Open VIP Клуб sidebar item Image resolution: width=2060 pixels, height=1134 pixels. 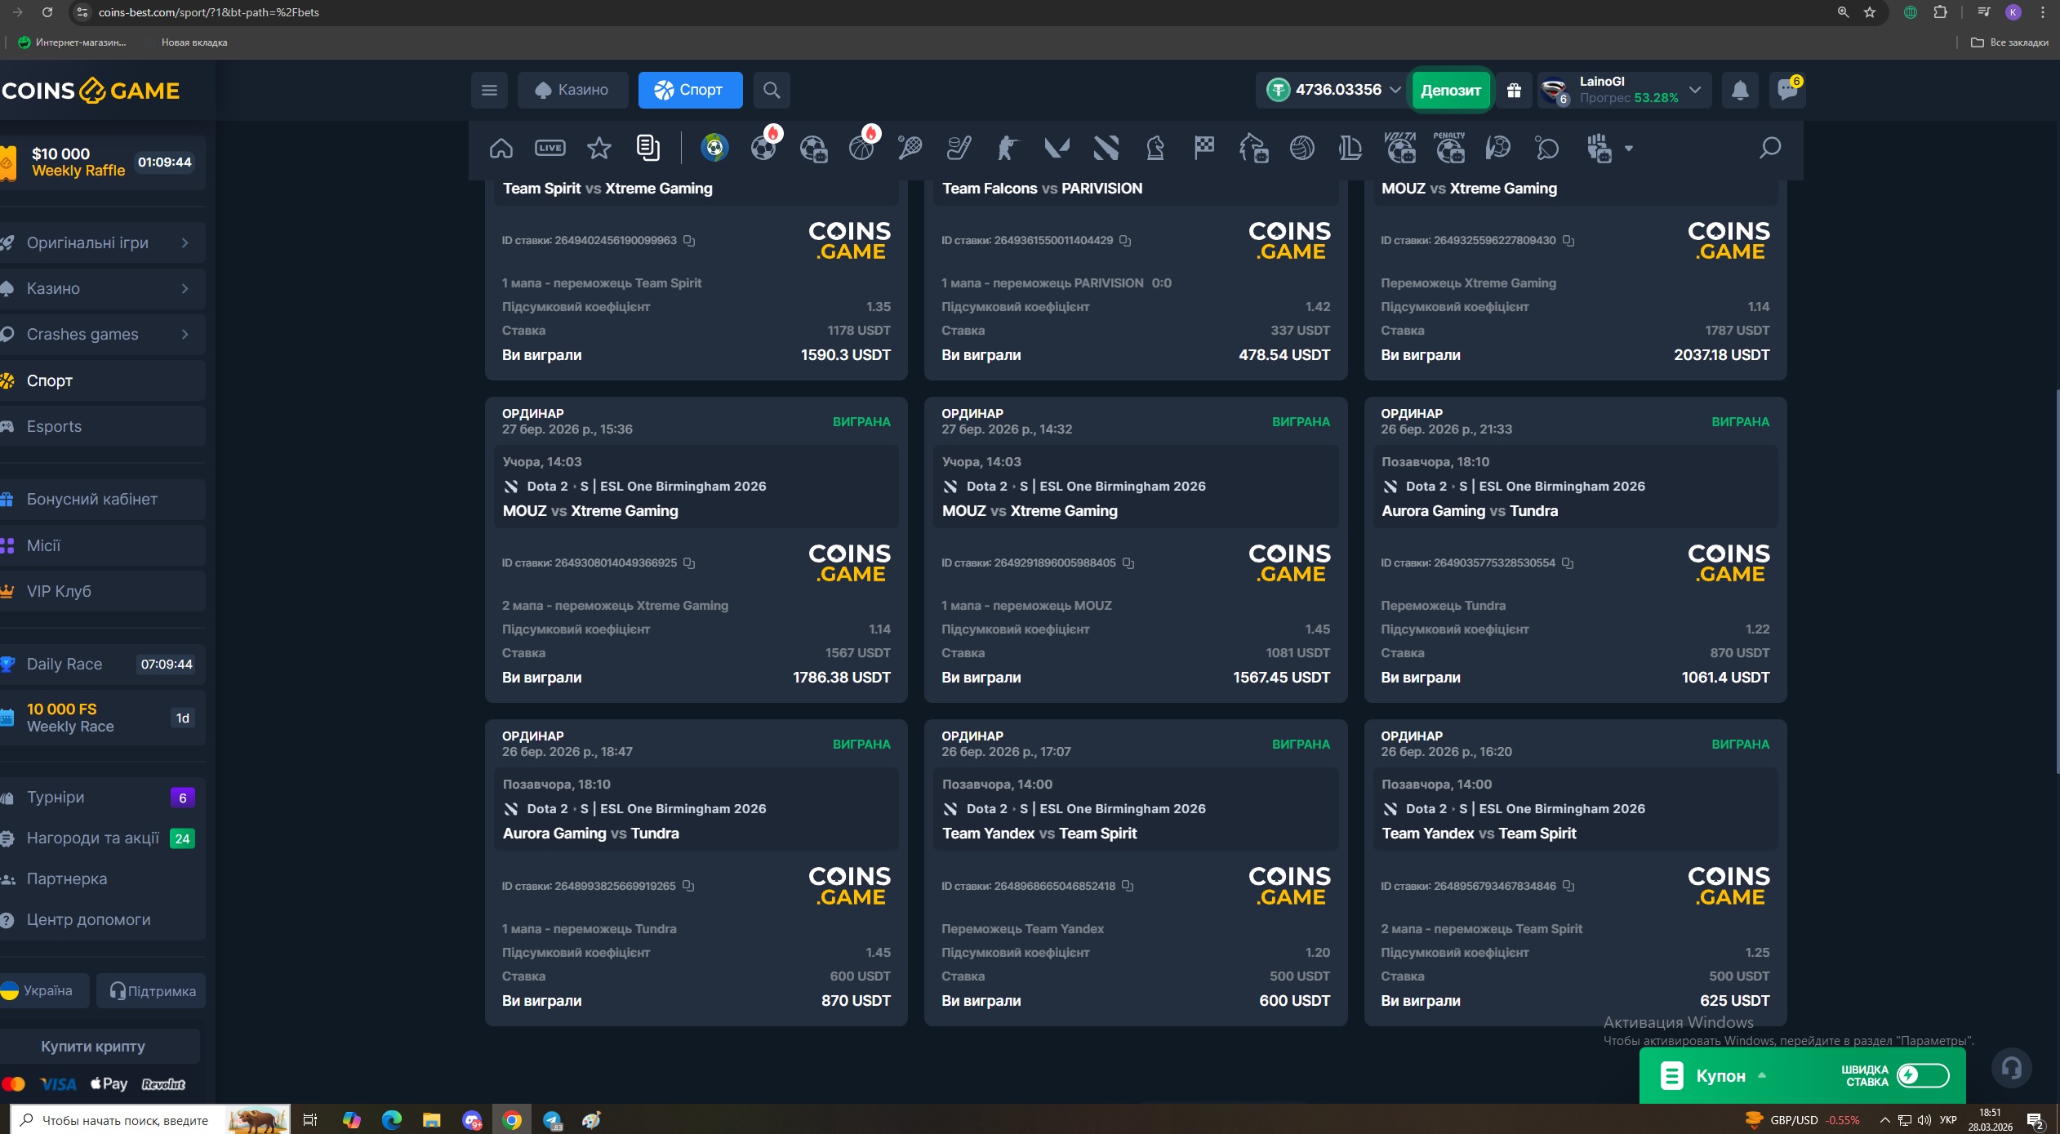pyautogui.click(x=102, y=591)
